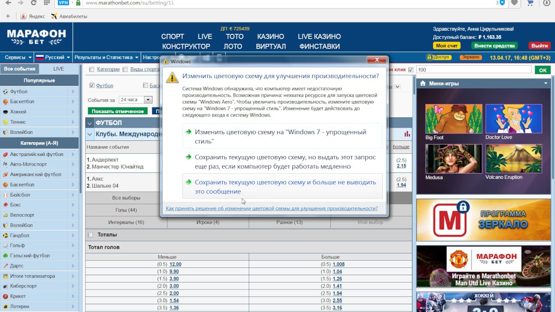Reload the page with the refresh icon
555x312 pixels.
pyautogui.click(x=34, y=3)
